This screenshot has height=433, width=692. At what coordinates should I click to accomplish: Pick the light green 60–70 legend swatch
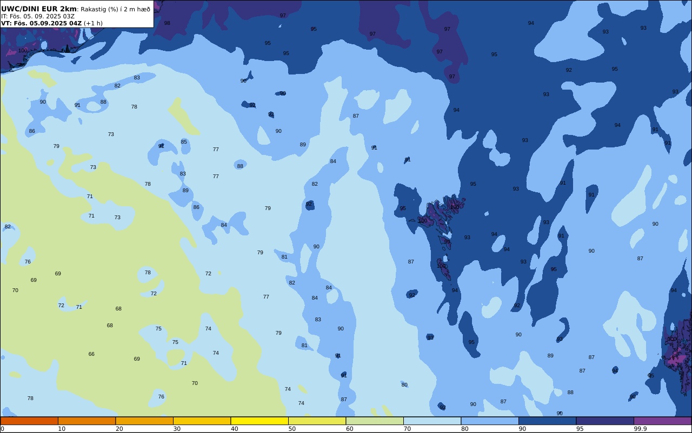(375, 421)
